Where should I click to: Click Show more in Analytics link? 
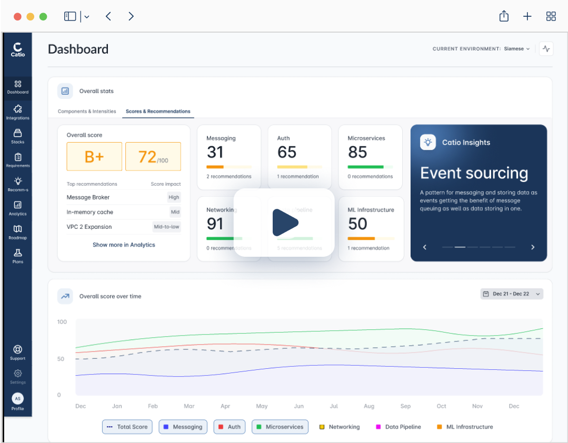124,245
